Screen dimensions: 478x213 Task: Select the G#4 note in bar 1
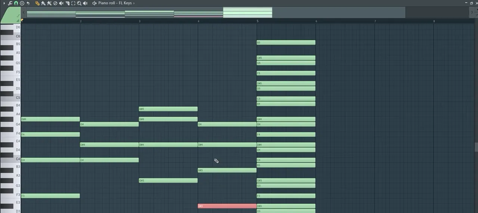(50, 119)
